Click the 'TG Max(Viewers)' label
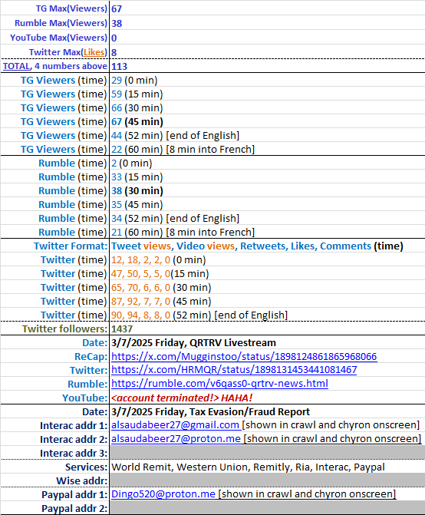The image size is (425, 515). (71, 8)
